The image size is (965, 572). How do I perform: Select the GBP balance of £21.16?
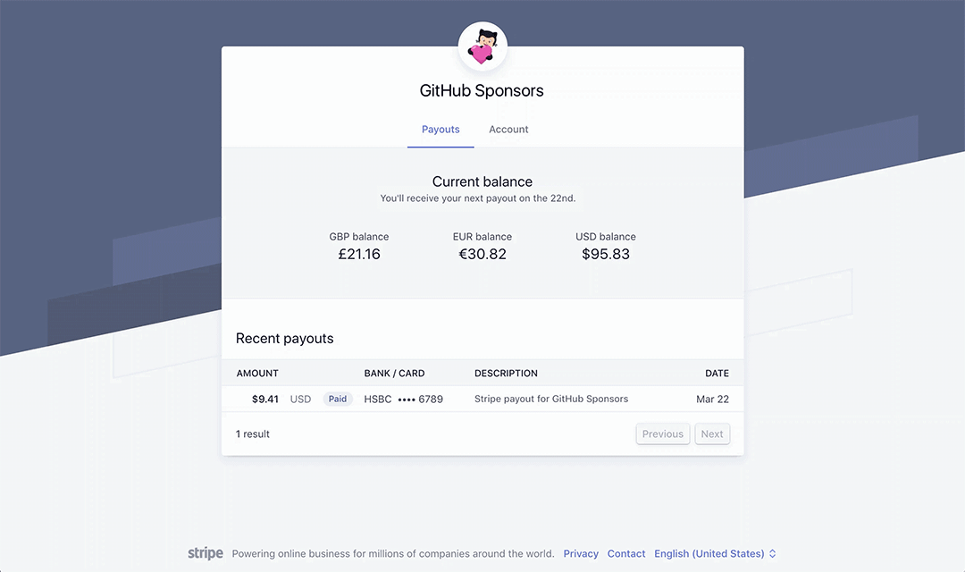click(x=359, y=254)
